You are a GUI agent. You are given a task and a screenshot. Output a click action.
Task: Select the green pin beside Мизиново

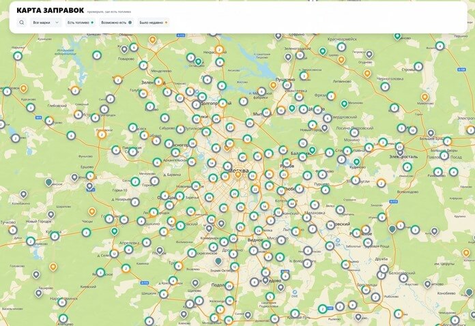(344, 104)
